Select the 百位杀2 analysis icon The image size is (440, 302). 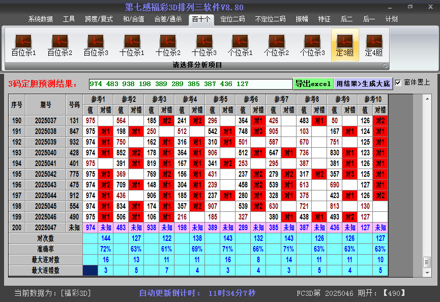pyautogui.click(x=60, y=45)
